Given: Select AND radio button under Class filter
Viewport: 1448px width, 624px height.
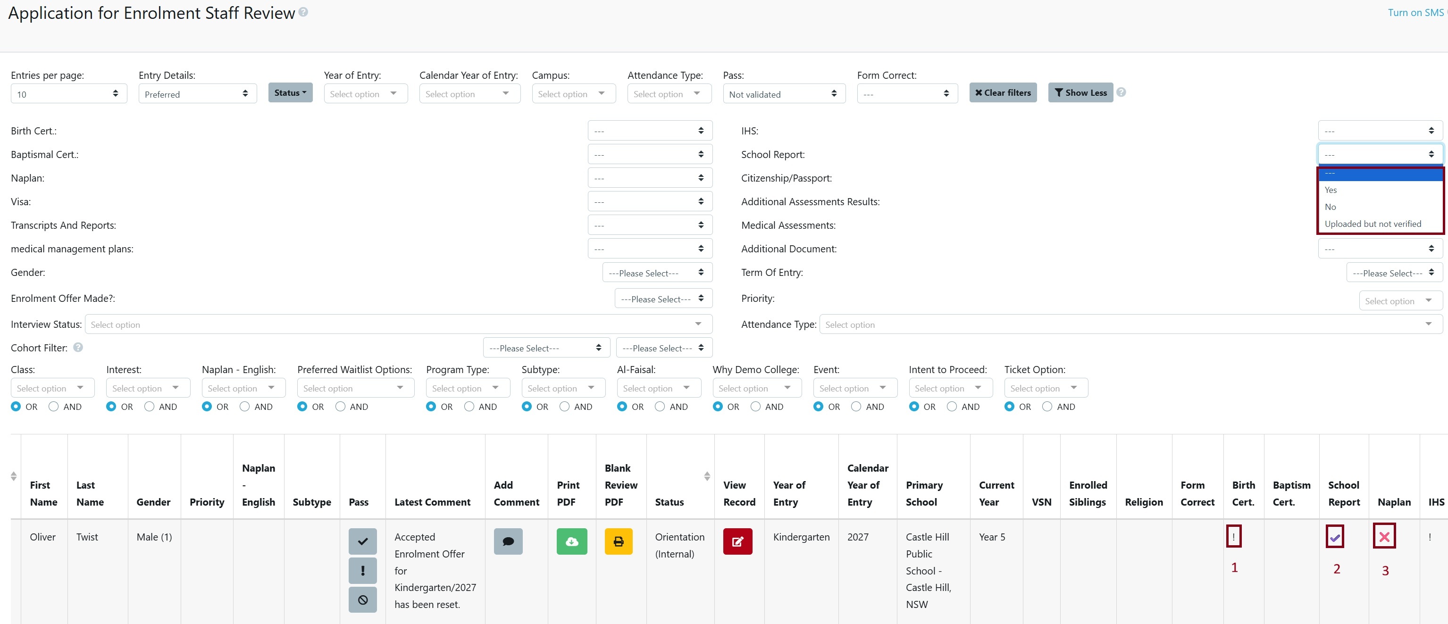Looking at the screenshot, I should coord(53,406).
